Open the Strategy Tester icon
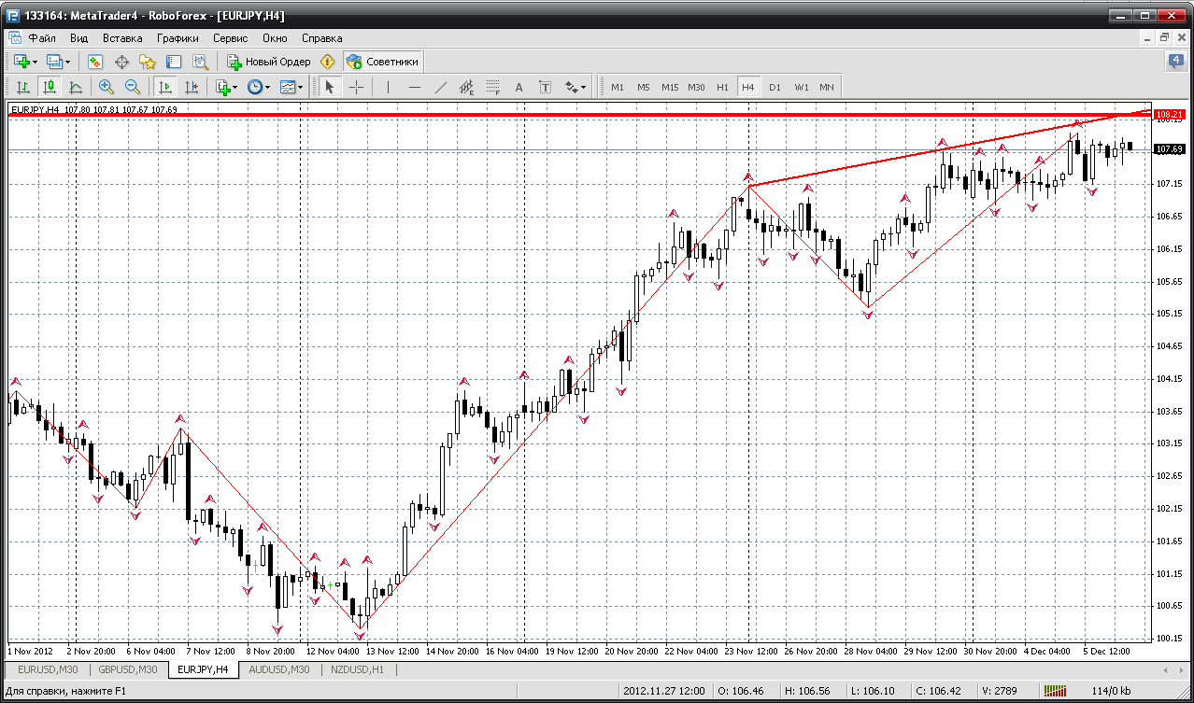The image size is (1194, 703). [x=199, y=62]
